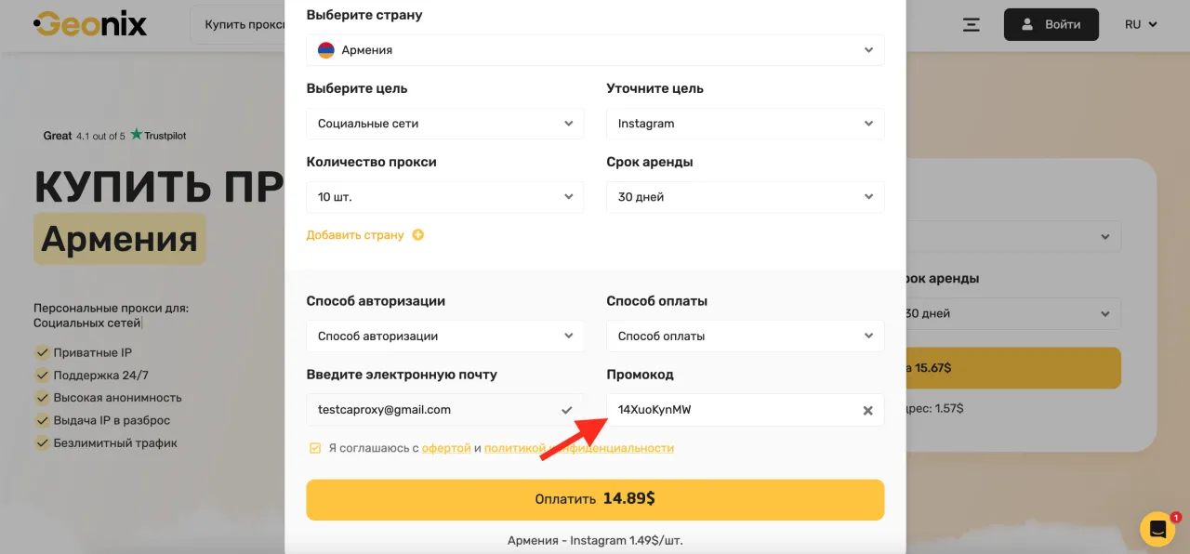Clear the promo code with the X icon
The height and width of the screenshot is (554, 1190).
(x=867, y=411)
